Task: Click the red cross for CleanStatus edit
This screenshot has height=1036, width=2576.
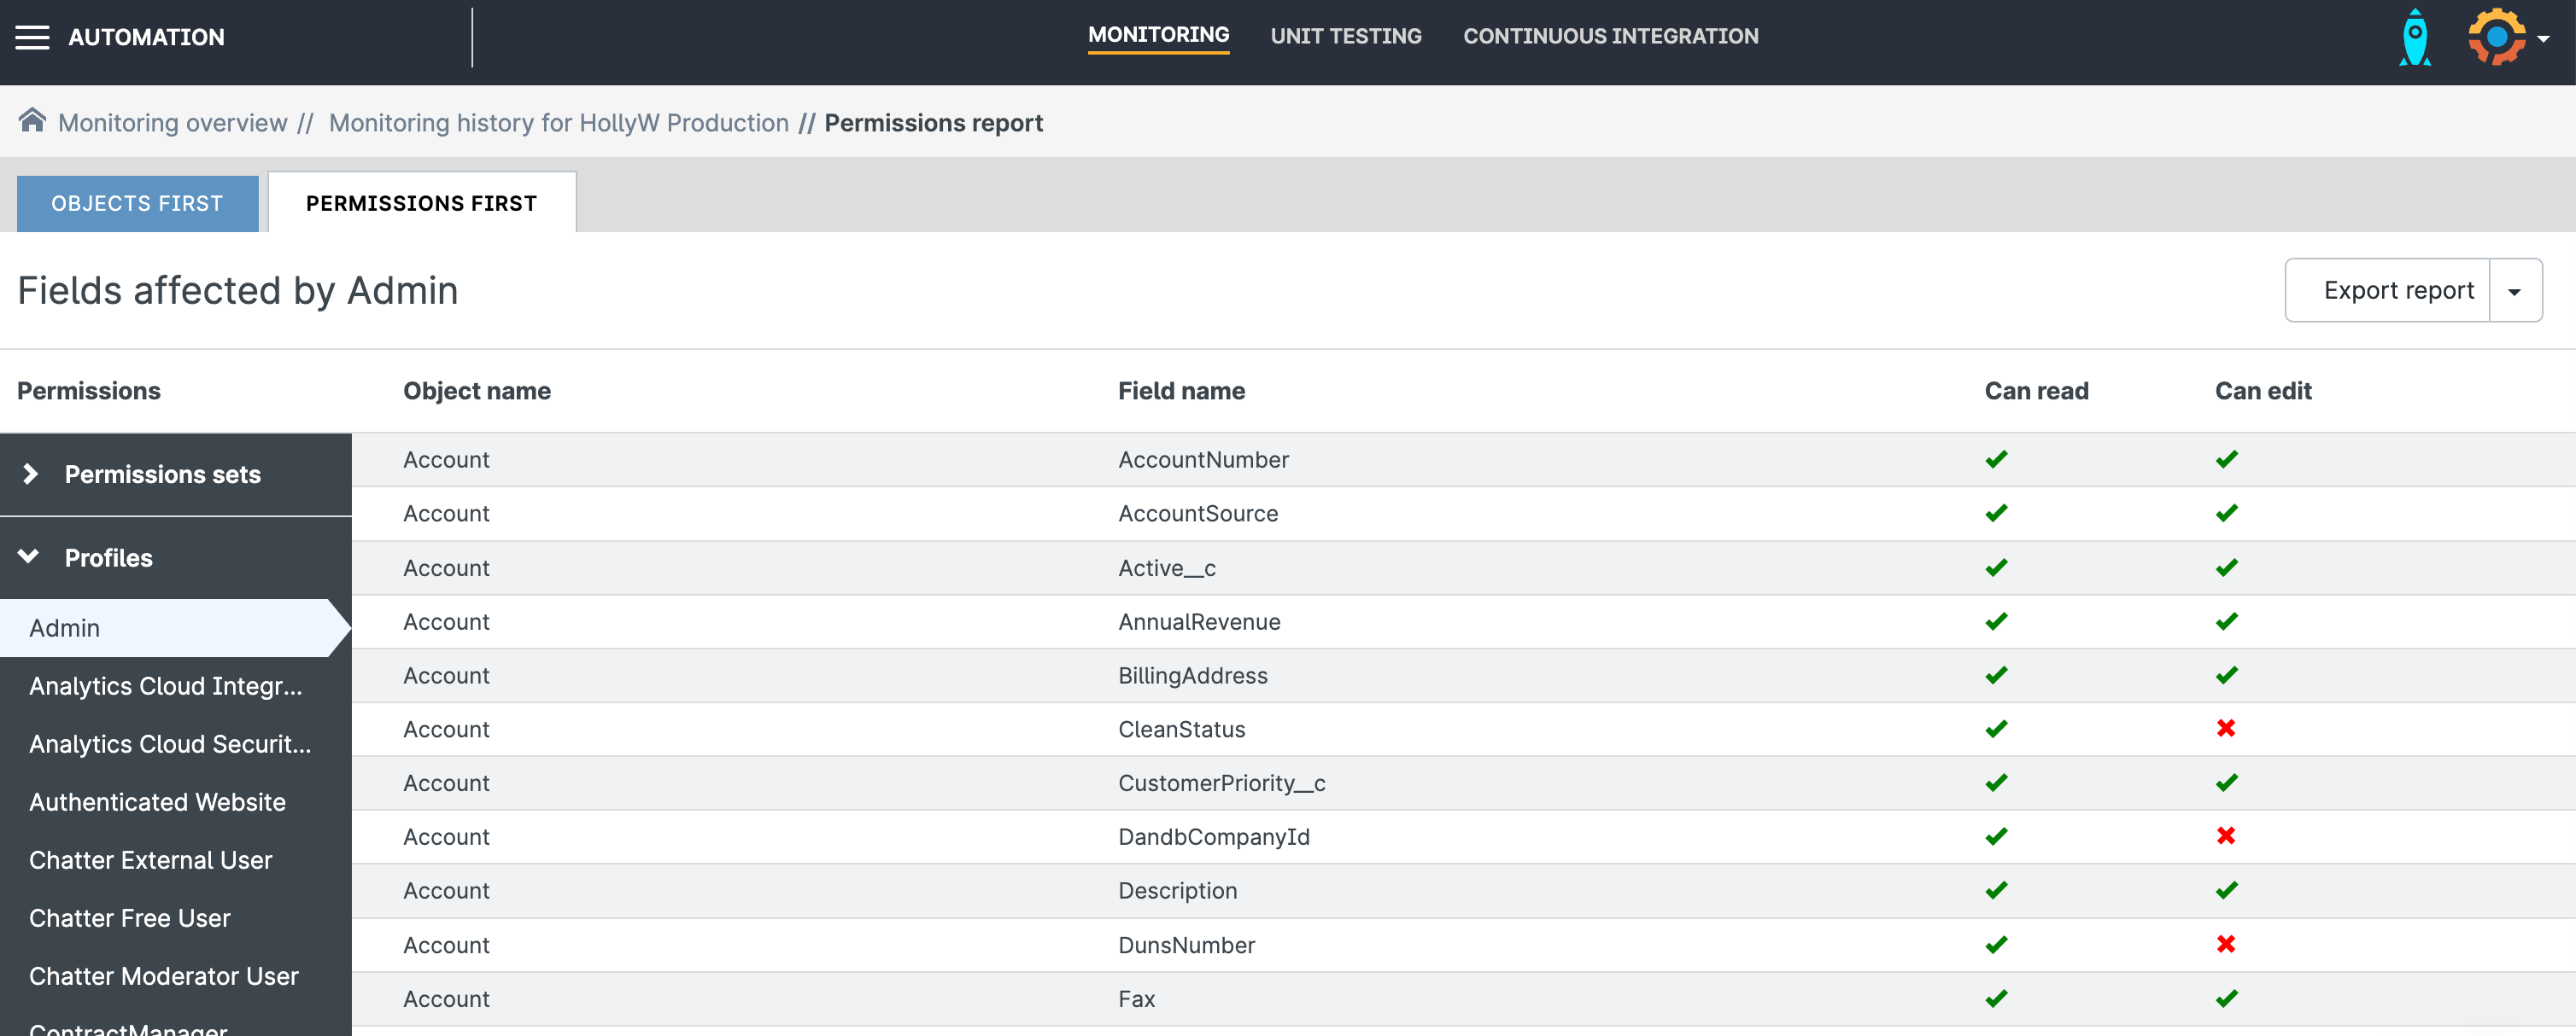Action: [2225, 728]
